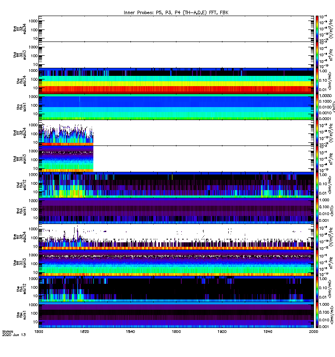Click the '0.0001' value on tha fbk scm1 color bar
Viewport: 335px width, 357px height.
pos(325,118)
